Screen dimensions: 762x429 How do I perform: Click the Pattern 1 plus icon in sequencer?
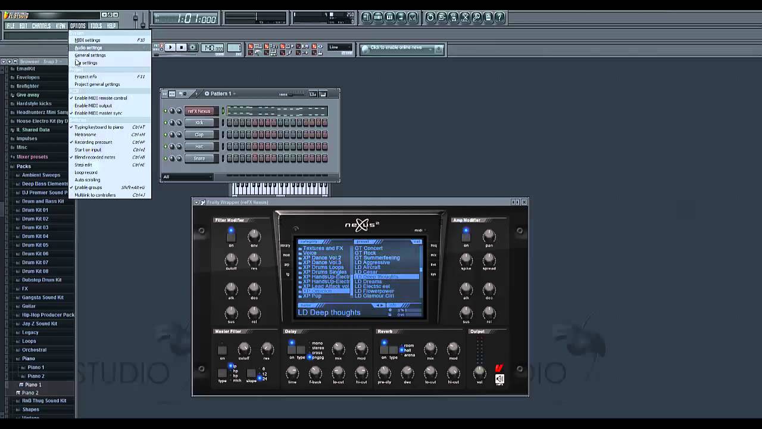tap(207, 94)
